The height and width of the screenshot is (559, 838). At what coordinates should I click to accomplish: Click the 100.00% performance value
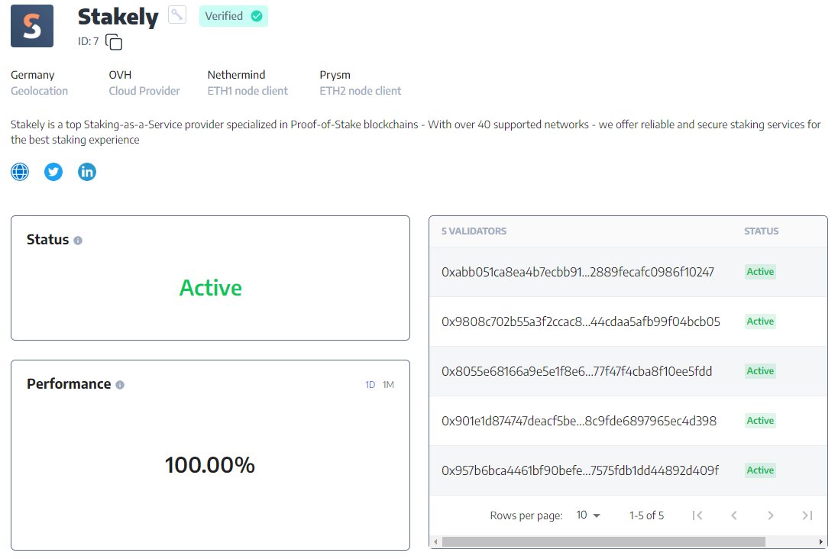coord(209,465)
